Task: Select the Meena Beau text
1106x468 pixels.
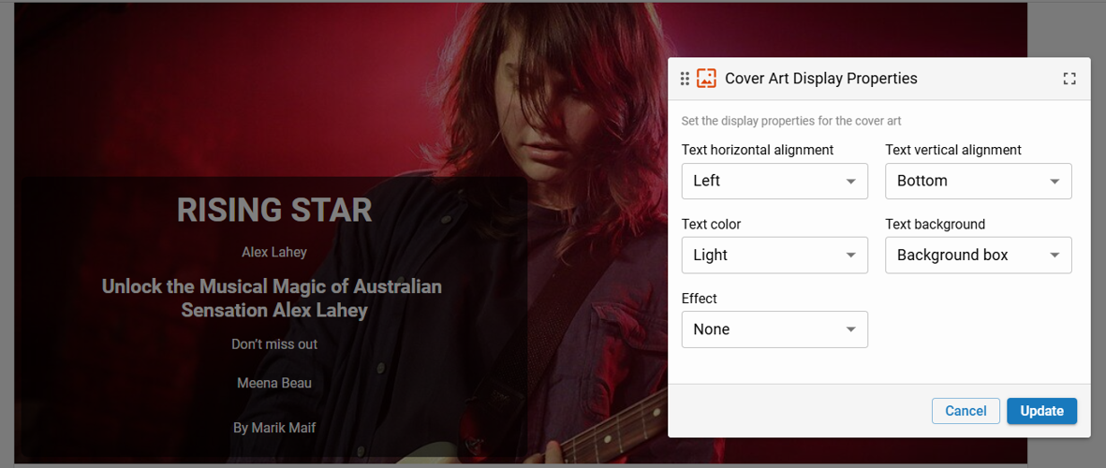Action: [274, 383]
